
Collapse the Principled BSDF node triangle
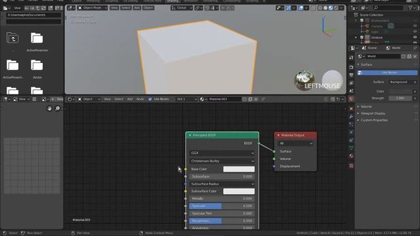click(190, 136)
